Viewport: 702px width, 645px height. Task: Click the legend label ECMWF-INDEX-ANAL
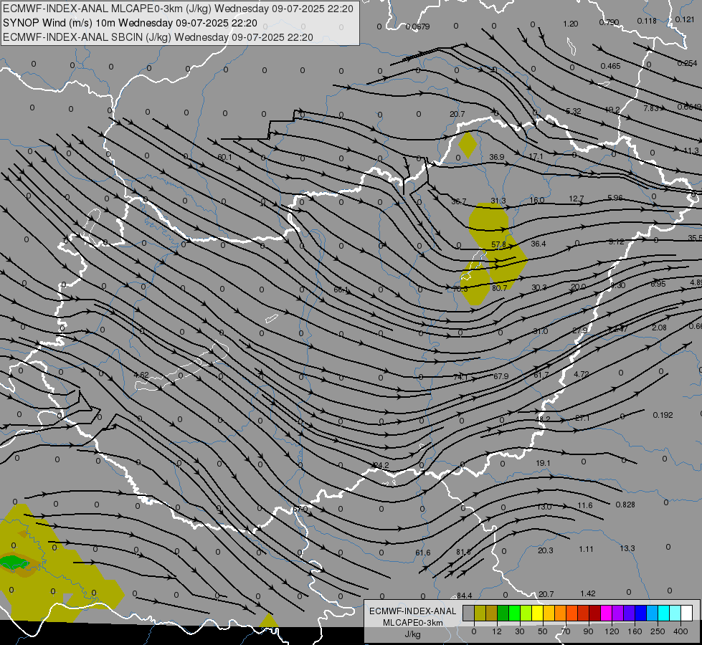(413, 611)
